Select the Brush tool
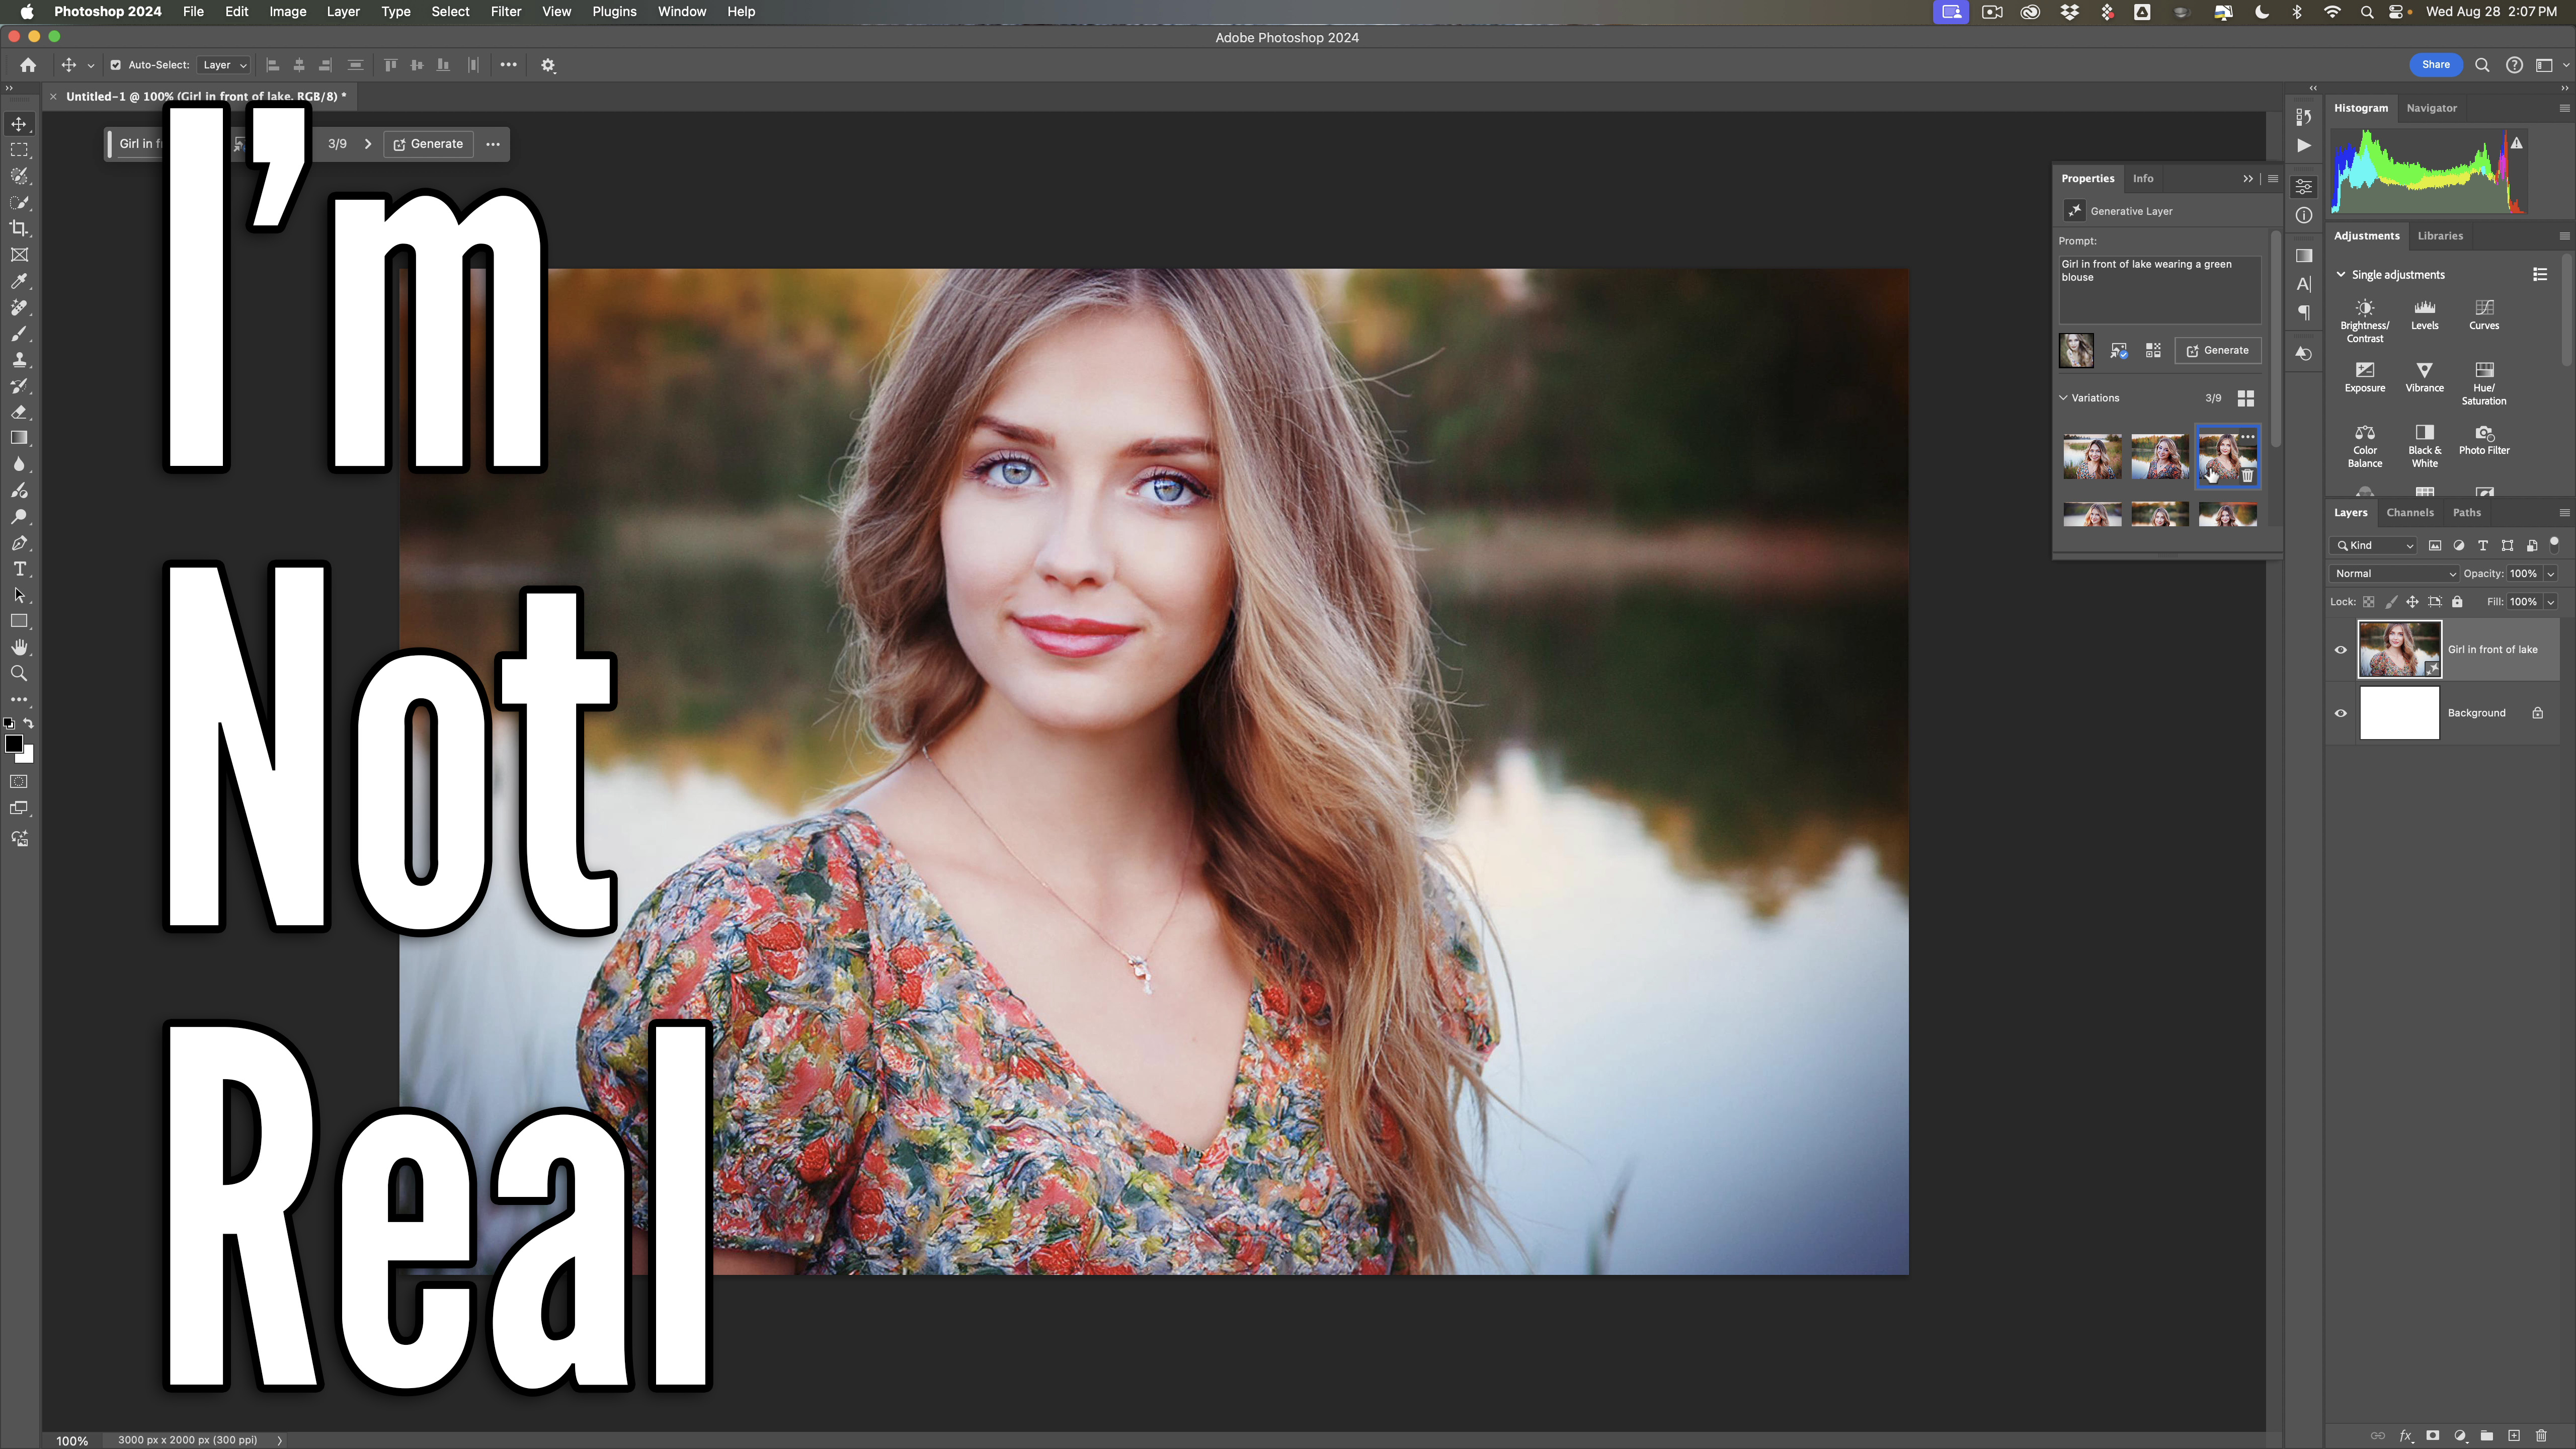This screenshot has width=2576, height=1449. (x=19, y=334)
